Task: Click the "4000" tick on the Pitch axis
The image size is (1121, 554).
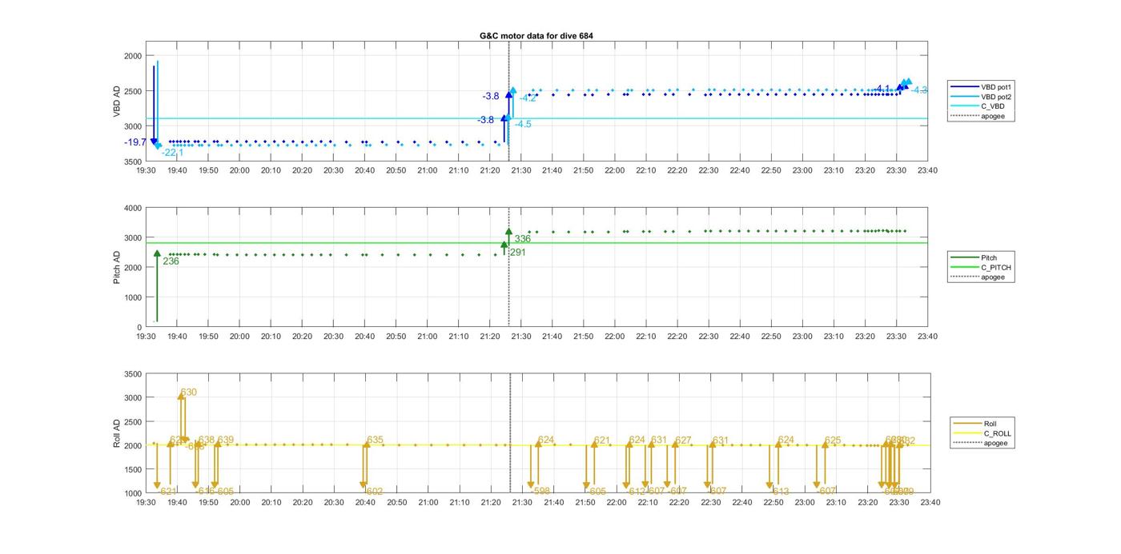Action: pyautogui.click(x=133, y=209)
